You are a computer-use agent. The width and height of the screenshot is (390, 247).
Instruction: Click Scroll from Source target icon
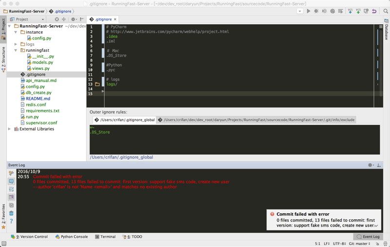coord(57,19)
